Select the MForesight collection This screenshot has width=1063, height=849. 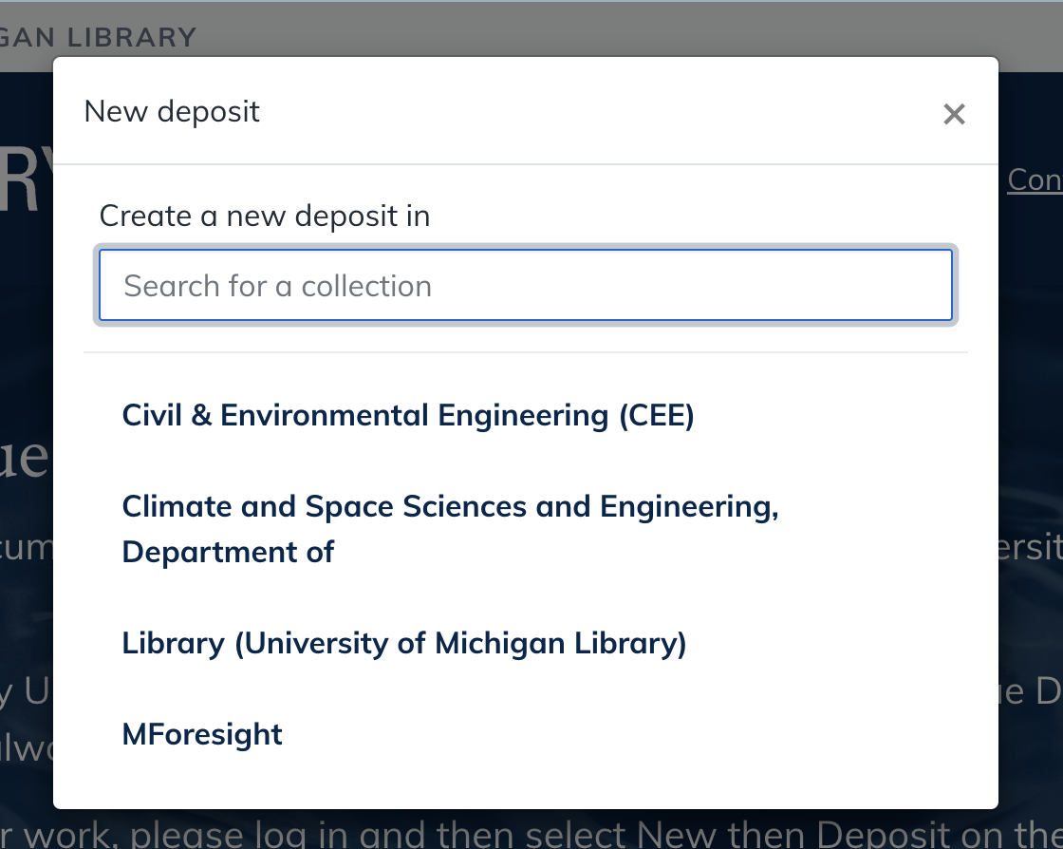[x=201, y=733]
